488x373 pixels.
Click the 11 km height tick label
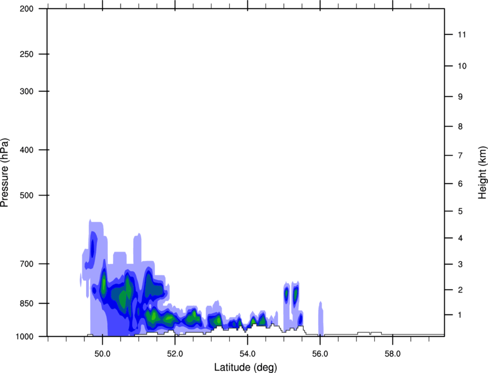click(462, 35)
